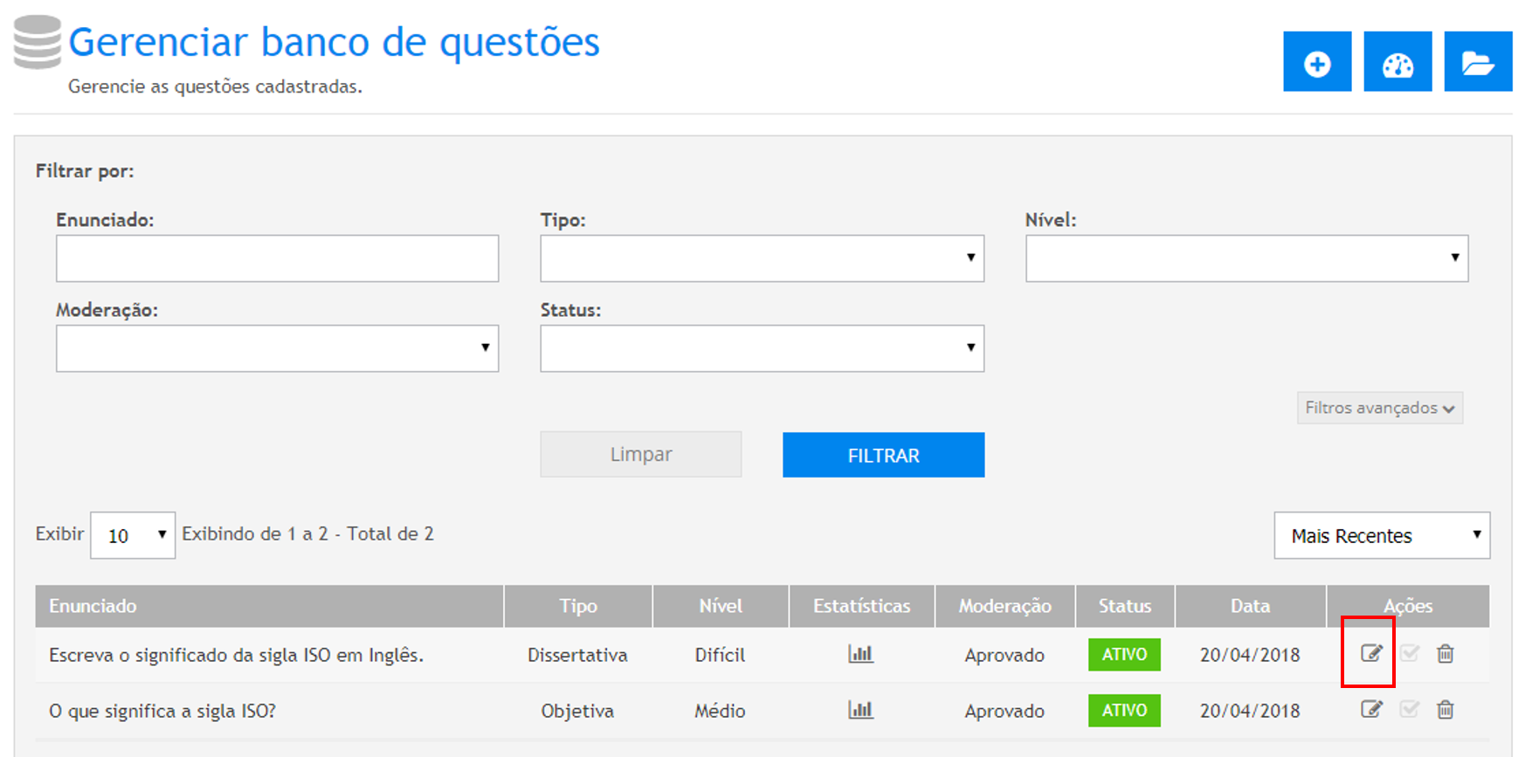Delete the 'Escreva o significado' question
The image size is (1525, 757).
[x=1446, y=653]
